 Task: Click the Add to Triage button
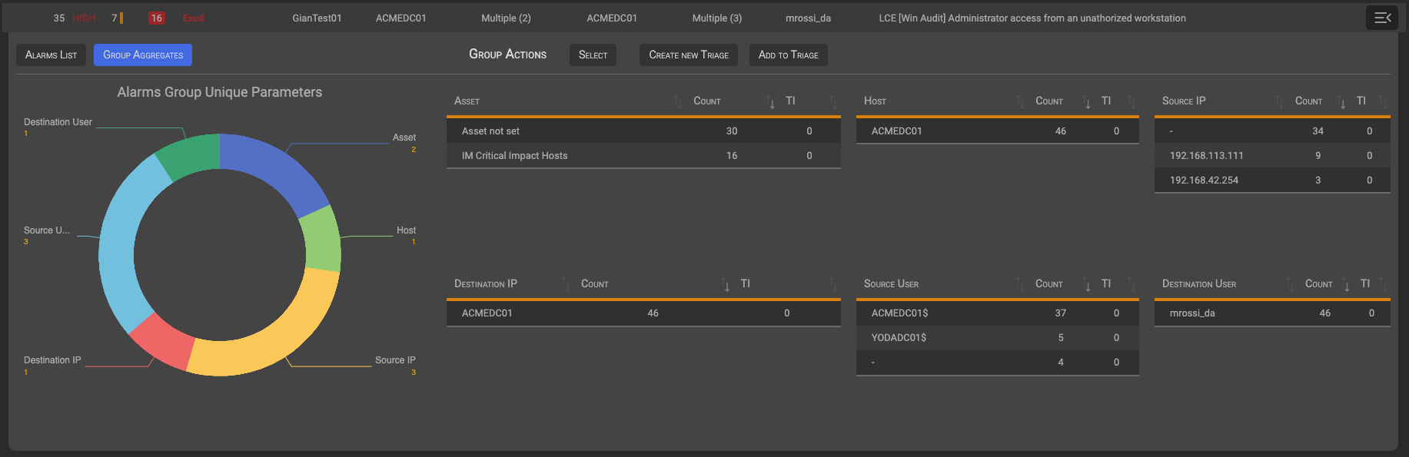pyautogui.click(x=788, y=55)
